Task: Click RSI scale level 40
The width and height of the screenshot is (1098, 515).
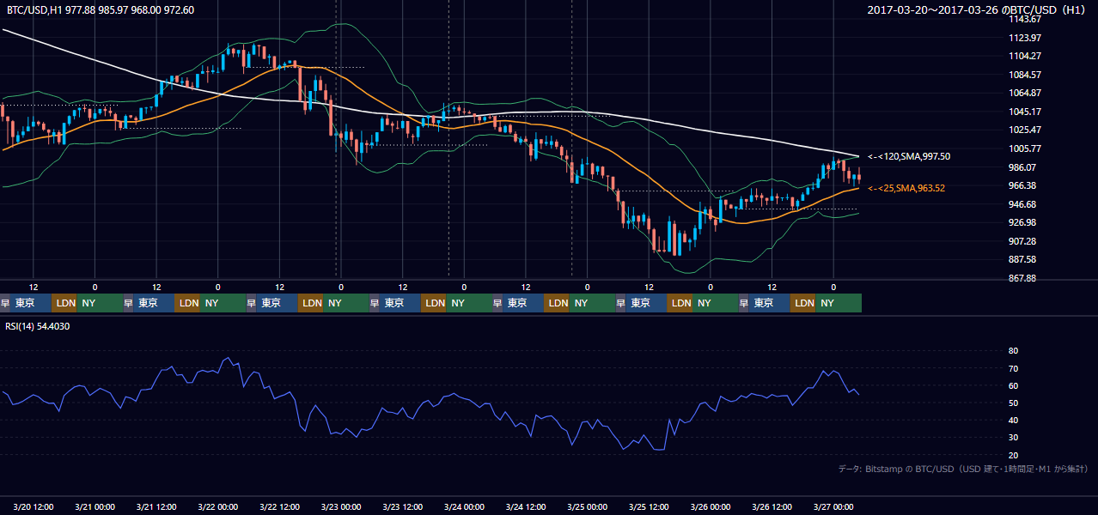Action: click(1013, 420)
